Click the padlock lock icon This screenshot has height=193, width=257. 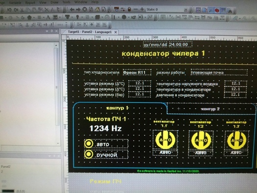pos(129,9)
